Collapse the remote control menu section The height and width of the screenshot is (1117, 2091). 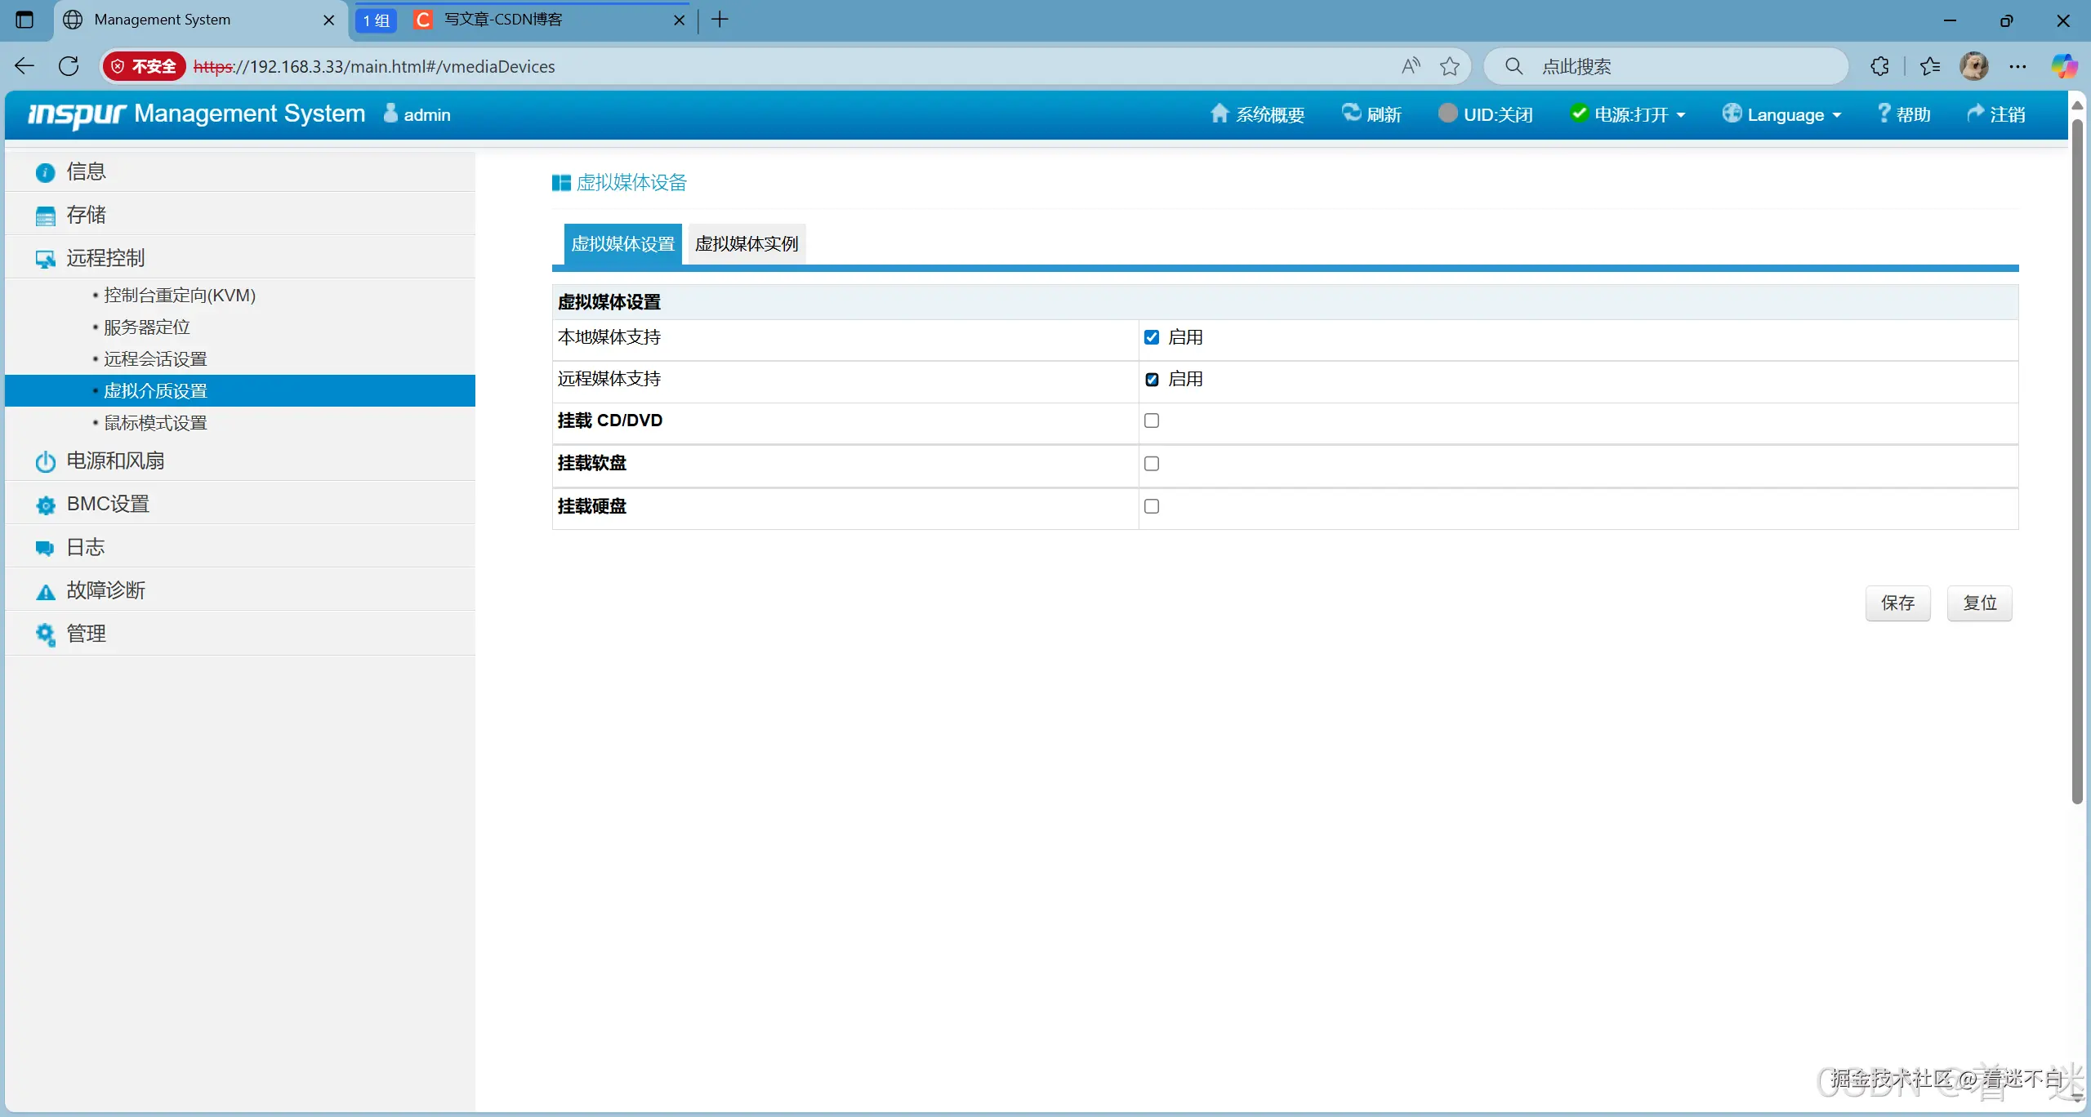pyautogui.click(x=105, y=258)
